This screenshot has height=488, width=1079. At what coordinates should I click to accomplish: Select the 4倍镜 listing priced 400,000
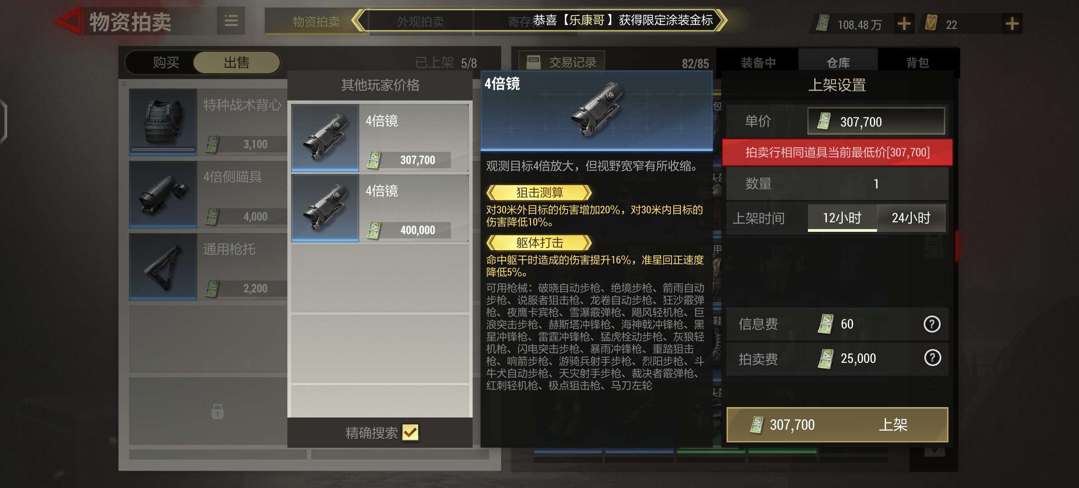(380, 208)
